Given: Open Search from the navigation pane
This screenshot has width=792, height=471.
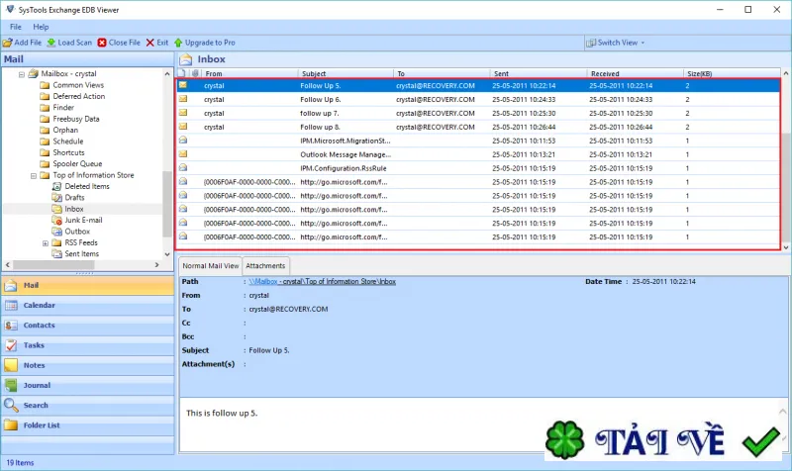Looking at the screenshot, I should click(x=88, y=406).
